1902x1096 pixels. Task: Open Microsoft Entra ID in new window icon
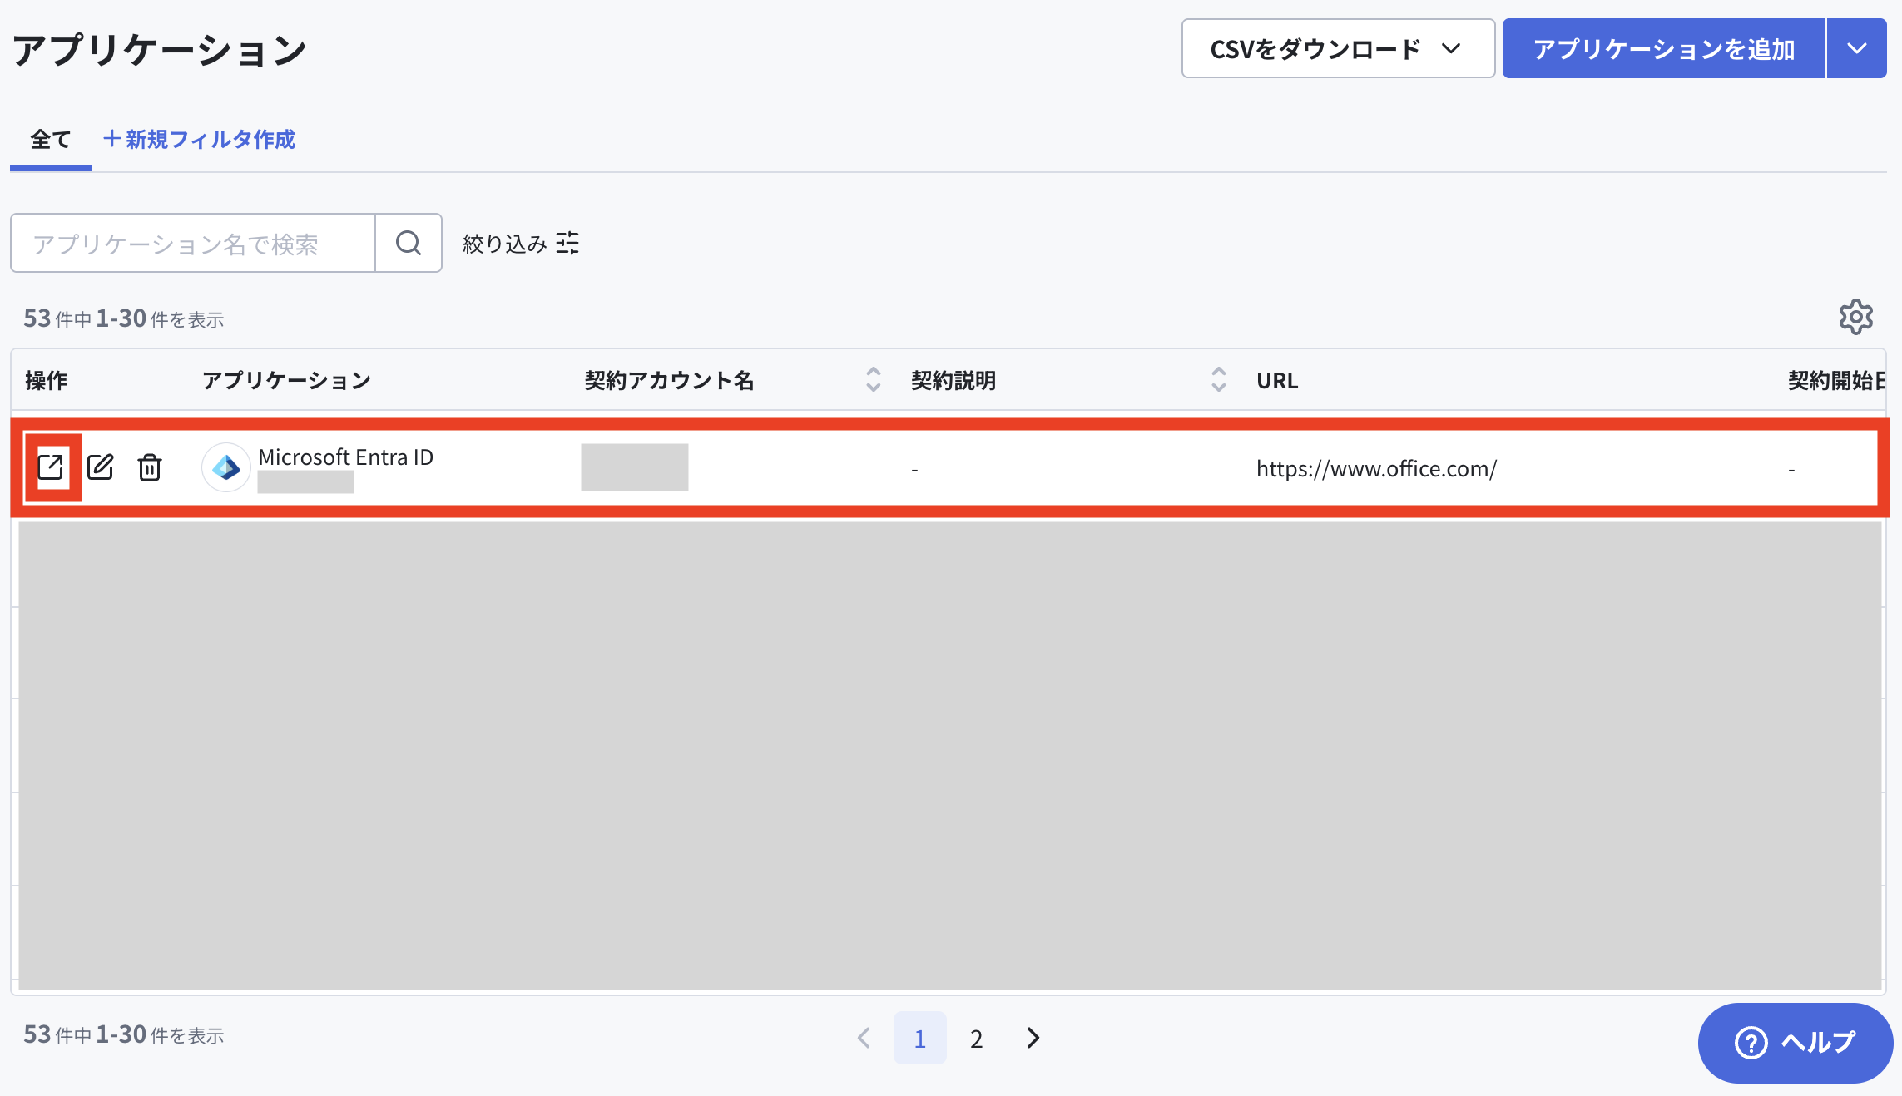coord(51,467)
